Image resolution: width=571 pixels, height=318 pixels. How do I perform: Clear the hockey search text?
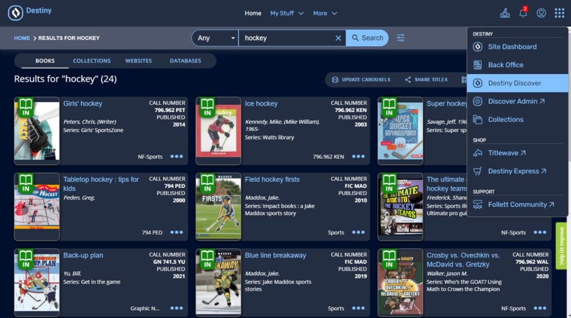pos(338,38)
